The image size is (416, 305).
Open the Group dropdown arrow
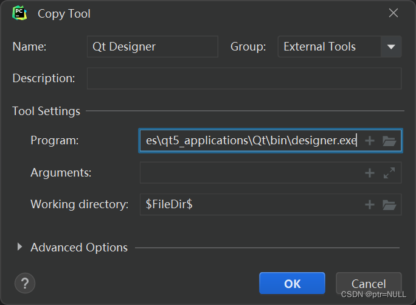391,47
